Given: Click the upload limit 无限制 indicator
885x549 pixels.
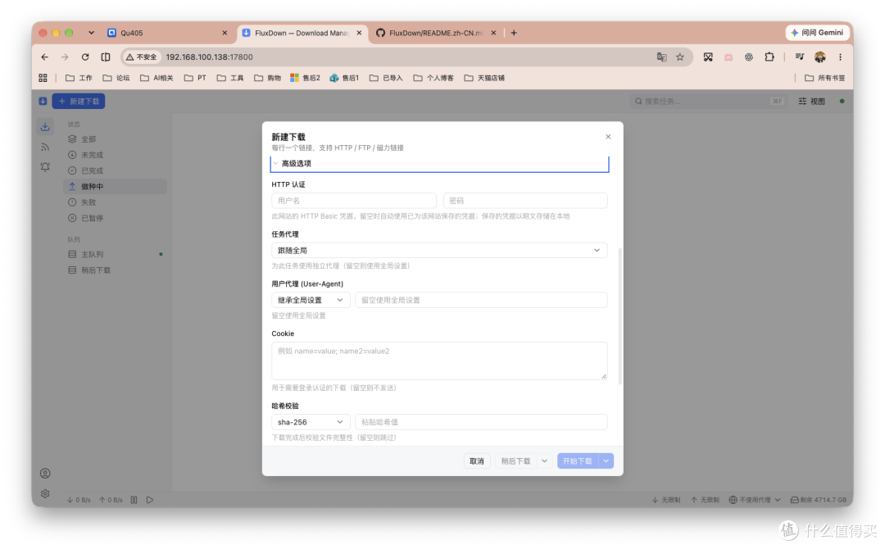Looking at the screenshot, I should coord(705,500).
